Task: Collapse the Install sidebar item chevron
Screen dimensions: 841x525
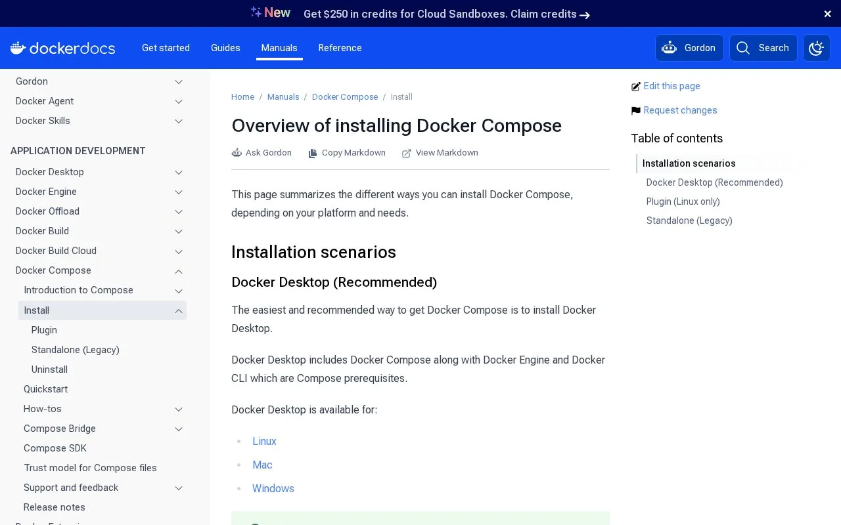Action: point(179,311)
